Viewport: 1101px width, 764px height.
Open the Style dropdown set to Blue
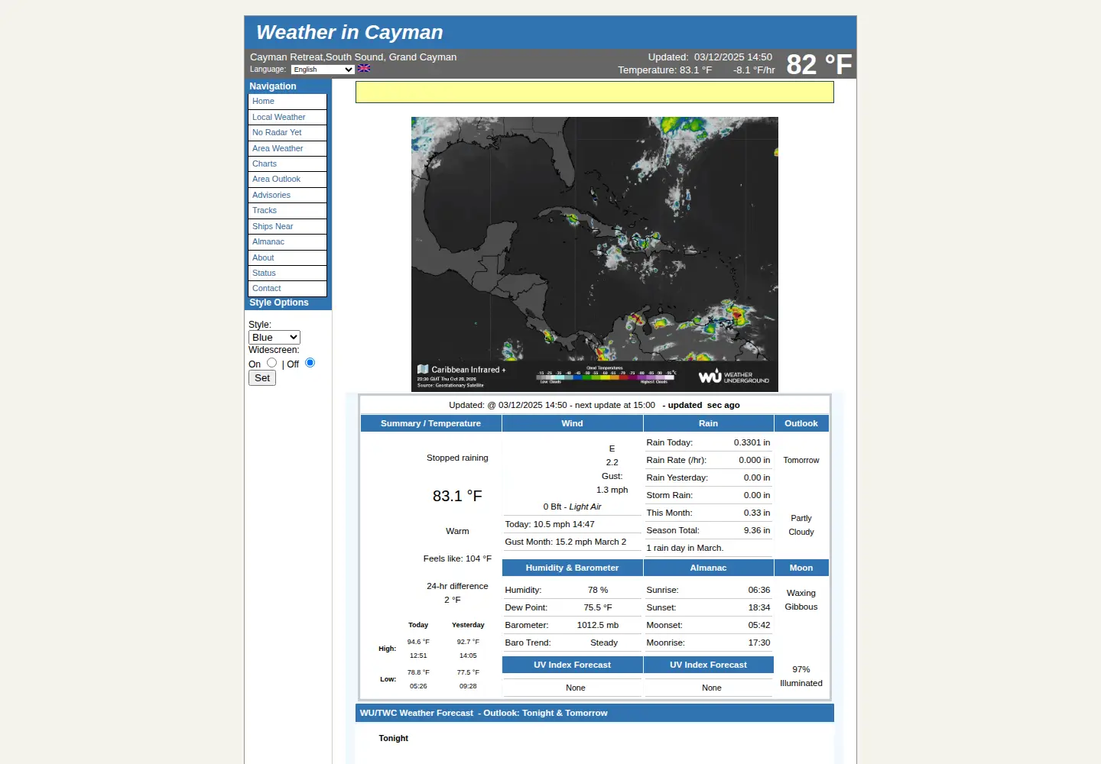click(x=274, y=337)
